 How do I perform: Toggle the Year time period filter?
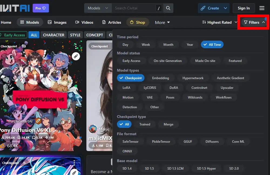(190, 45)
